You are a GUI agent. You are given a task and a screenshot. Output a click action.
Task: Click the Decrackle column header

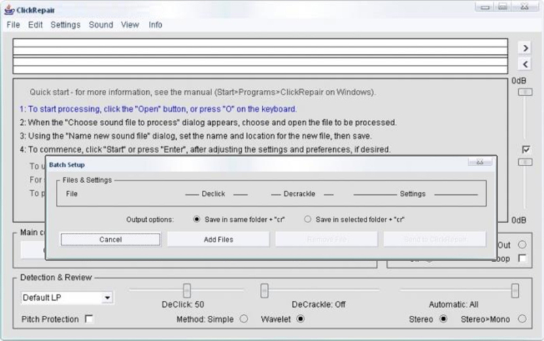point(299,194)
